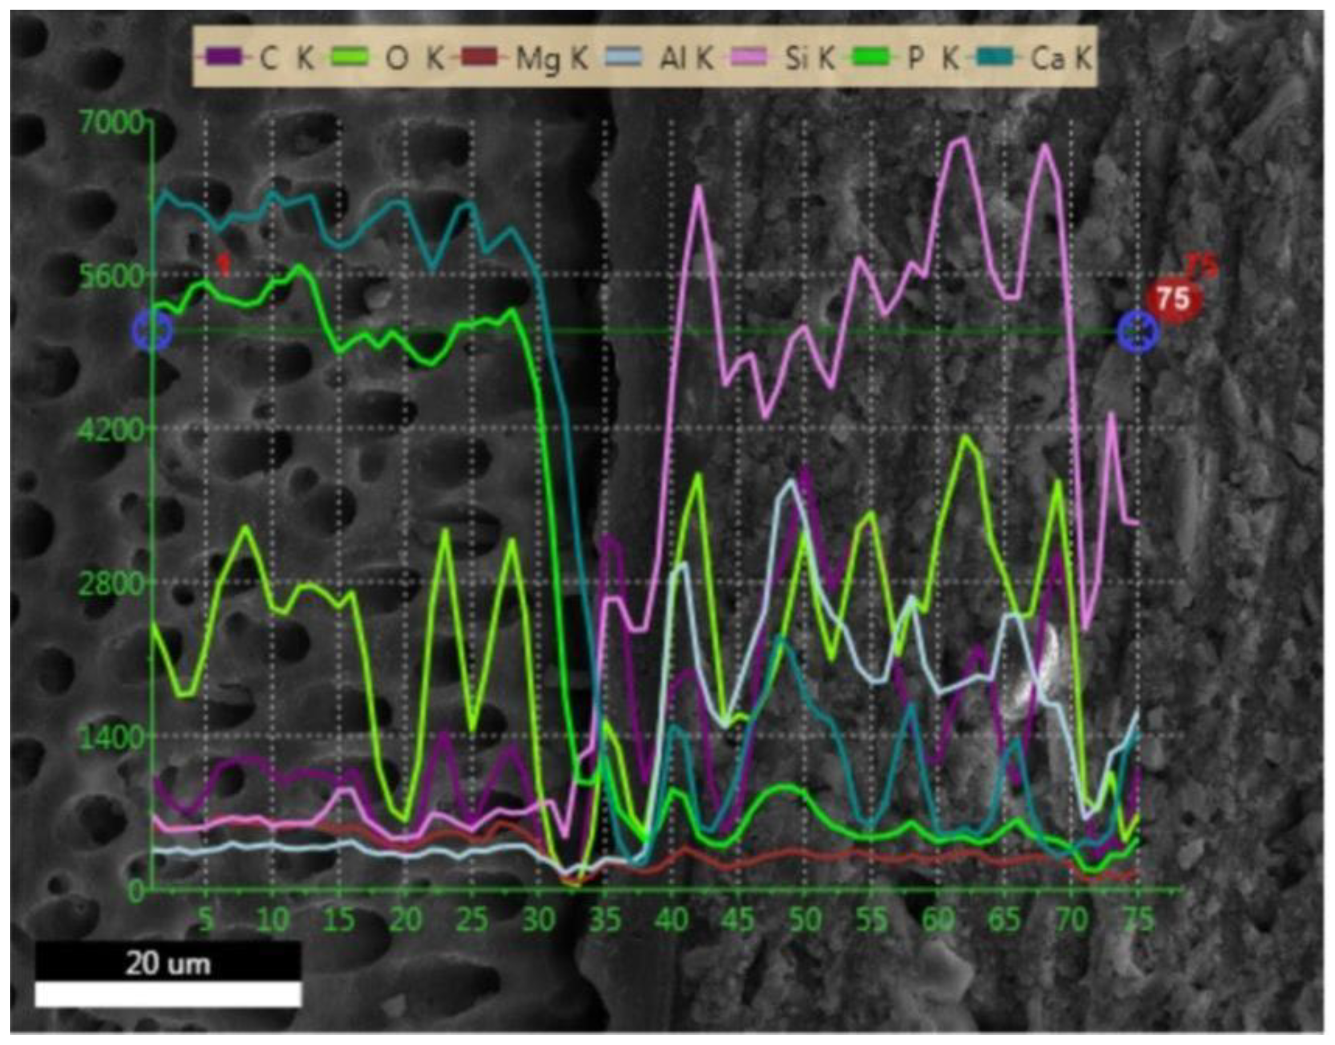Click the Ca K legend text

1061,58
